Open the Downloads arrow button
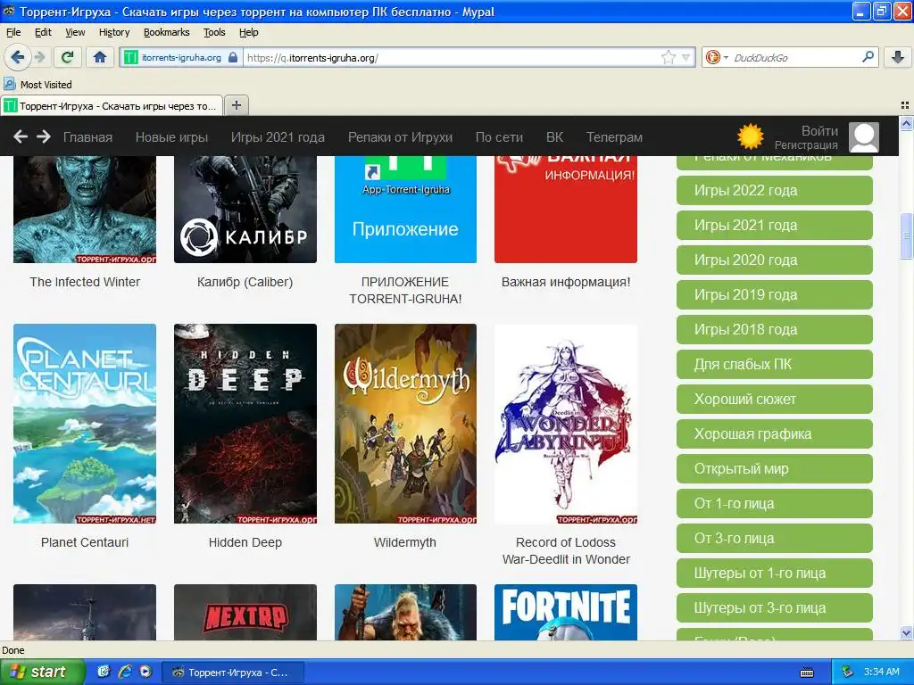Image resolution: width=914 pixels, height=685 pixels. [898, 57]
